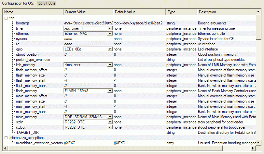Open the timer peripheral dropdown
Screen dimensions: 264x154
click(110, 29)
